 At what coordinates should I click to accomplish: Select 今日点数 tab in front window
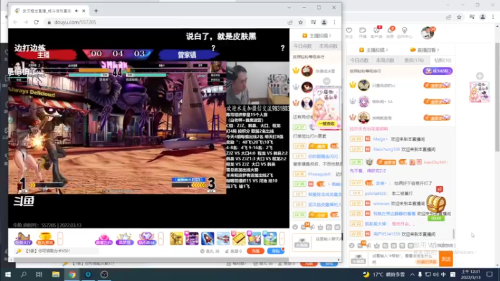302,46
